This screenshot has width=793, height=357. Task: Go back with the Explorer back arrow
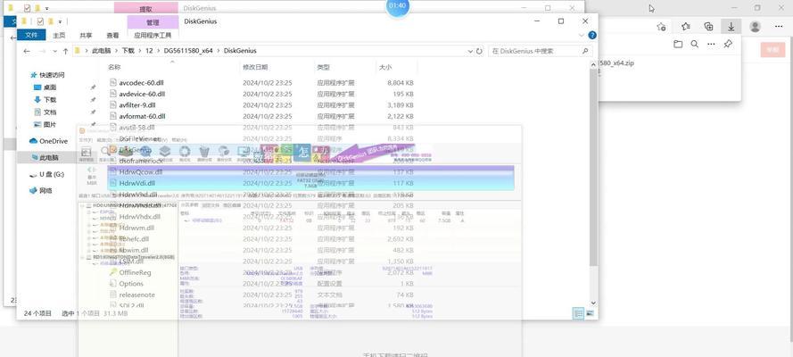[x=27, y=51]
